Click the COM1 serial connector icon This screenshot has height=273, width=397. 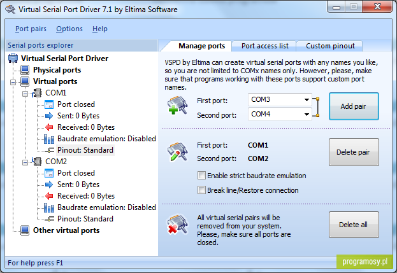37,93
